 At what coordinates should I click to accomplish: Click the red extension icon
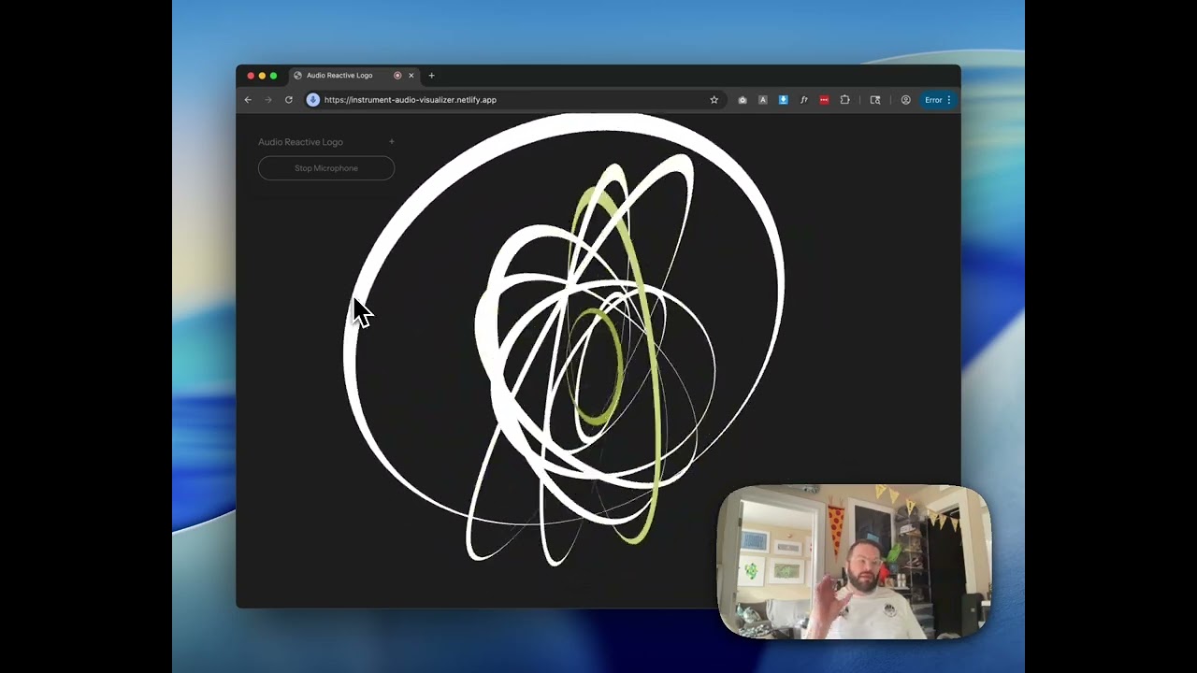[x=824, y=100]
